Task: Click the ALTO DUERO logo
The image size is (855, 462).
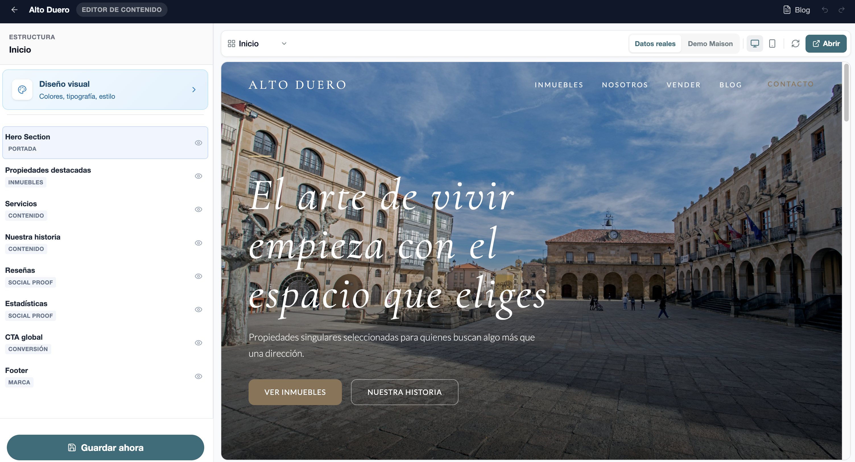Action: pos(298,85)
